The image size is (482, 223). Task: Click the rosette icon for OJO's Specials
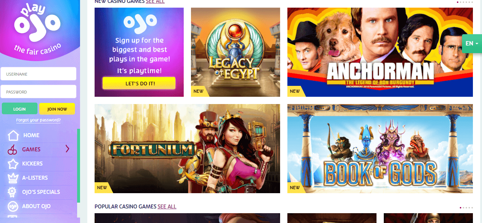pos(13,192)
